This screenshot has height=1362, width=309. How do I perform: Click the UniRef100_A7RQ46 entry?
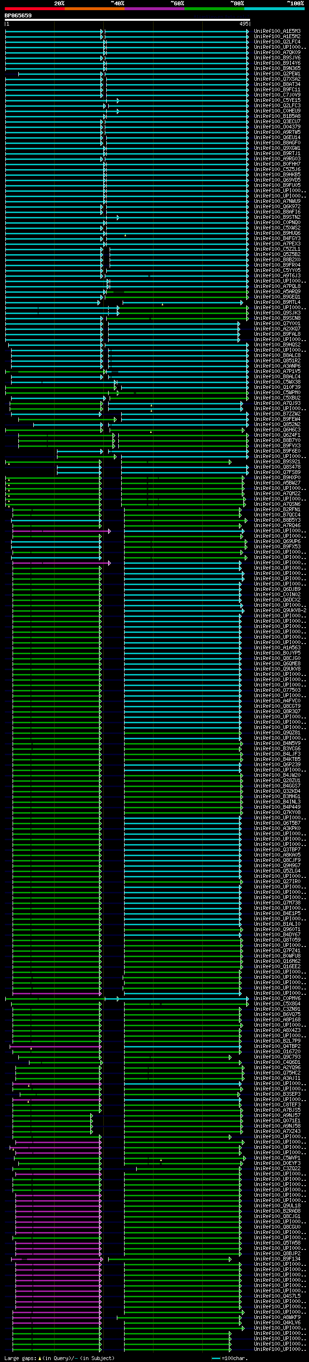[277, 526]
